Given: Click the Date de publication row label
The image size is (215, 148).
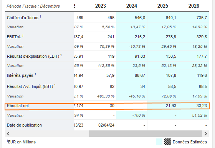Looking at the screenshot, I should (24, 125).
